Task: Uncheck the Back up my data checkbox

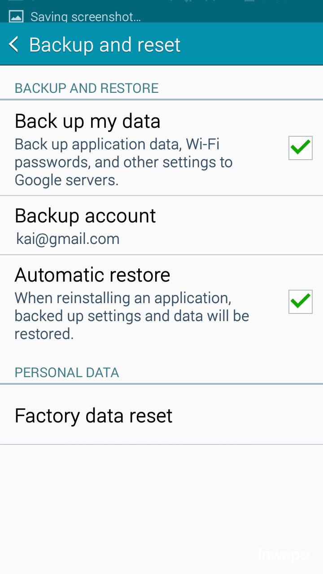Action: [300, 148]
